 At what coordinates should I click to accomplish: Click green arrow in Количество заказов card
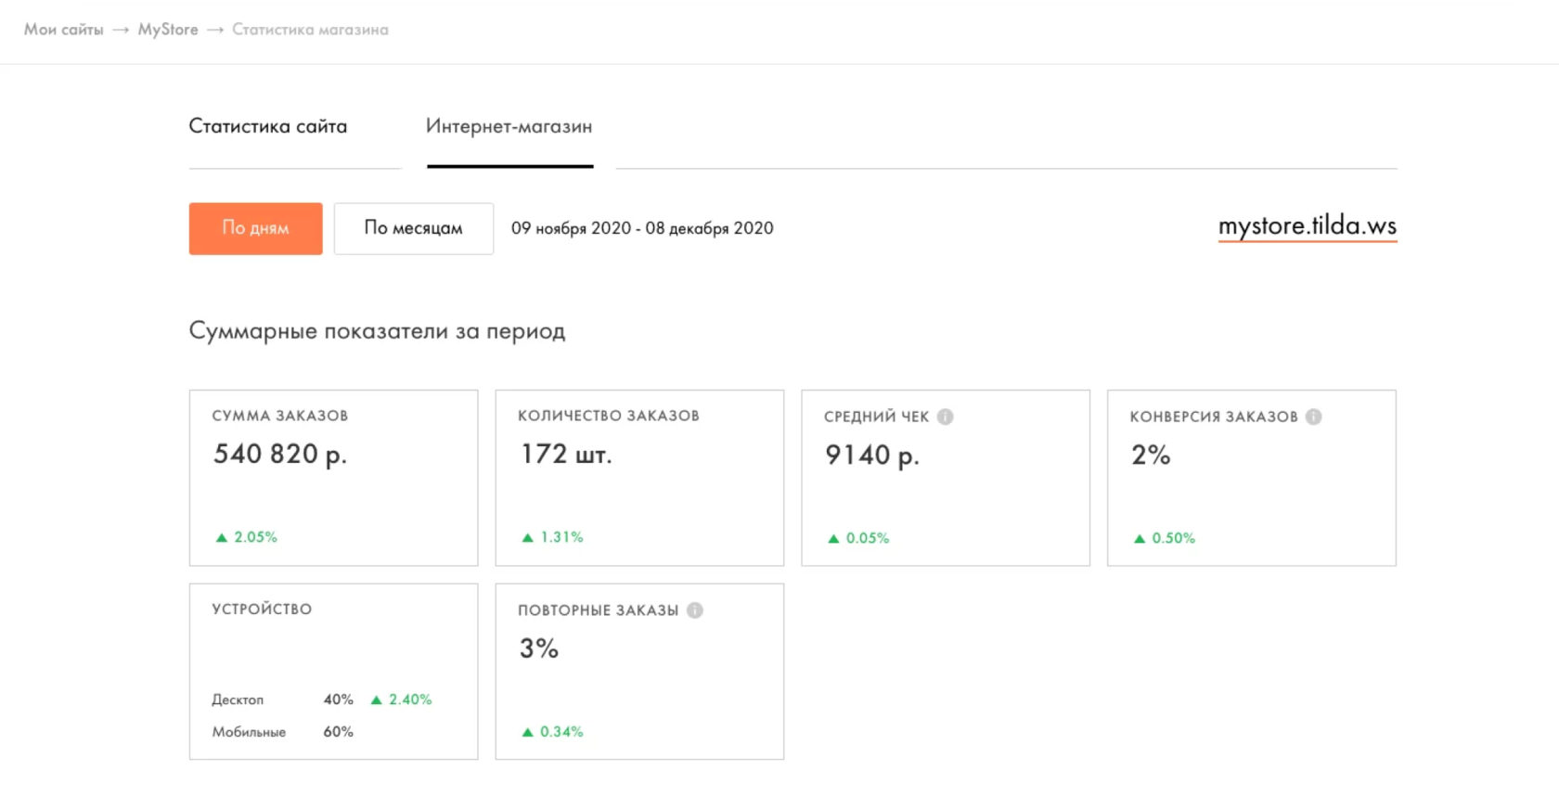pos(528,537)
